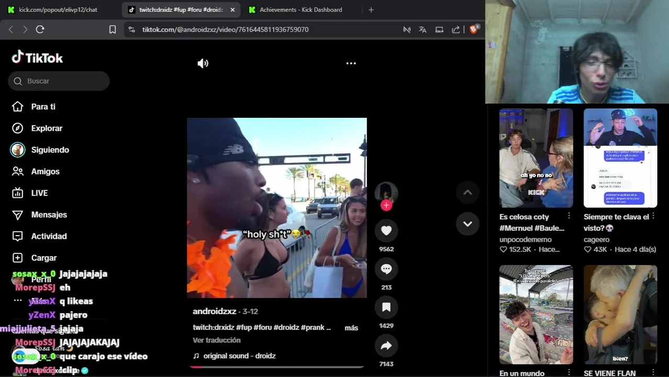
Task: Click 'Ver traducción' link
Action: point(217,340)
